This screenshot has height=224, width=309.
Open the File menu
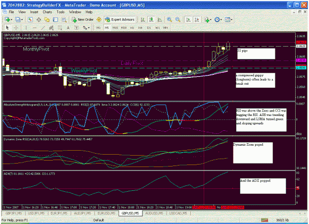click(x=11, y=12)
